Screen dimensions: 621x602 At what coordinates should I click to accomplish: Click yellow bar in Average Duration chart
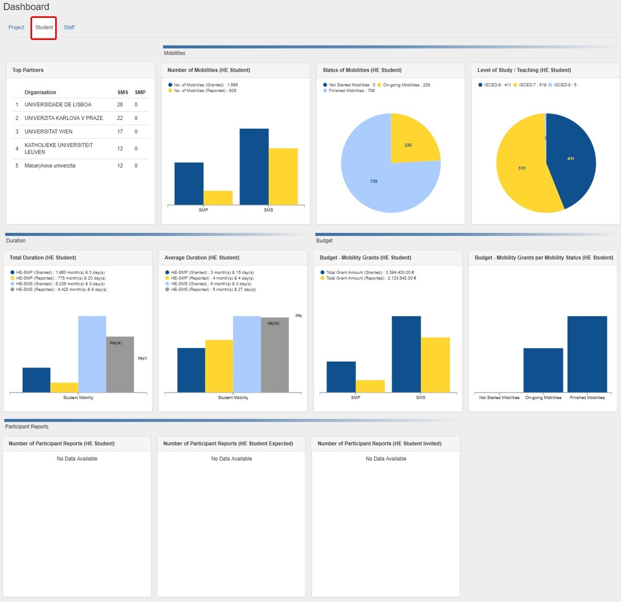pos(219,366)
